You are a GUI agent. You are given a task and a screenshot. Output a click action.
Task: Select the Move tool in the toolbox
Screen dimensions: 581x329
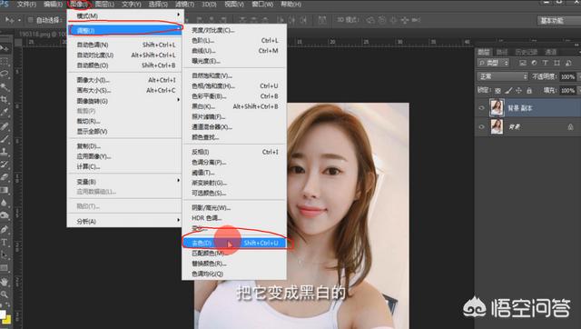(x=4, y=48)
